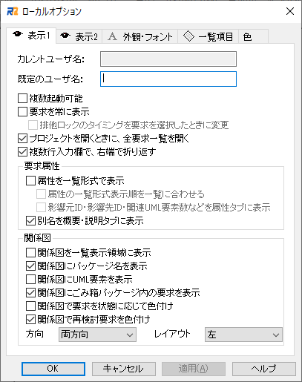Image resolution: width=302 pixels, height=382 pixels.
Task: Click the diamond icon on 一覧項目 tab
Action: tap(188, 36)
